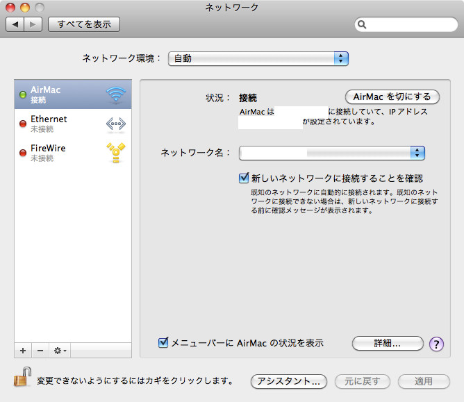
Task: Select the FireWire service in sidebar
Action: pyautogui.click(x=63, y=153)
